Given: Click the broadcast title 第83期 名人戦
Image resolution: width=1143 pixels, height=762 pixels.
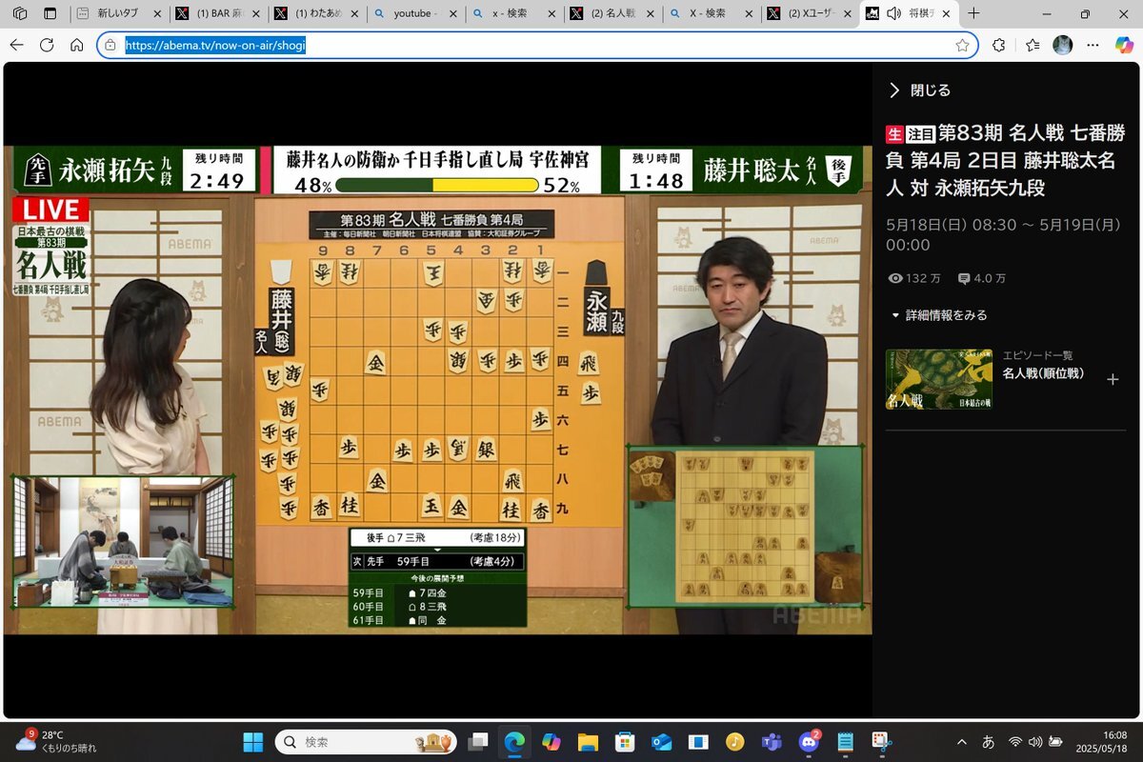Looking at the screenshot, I should (x=1006, y=161).
